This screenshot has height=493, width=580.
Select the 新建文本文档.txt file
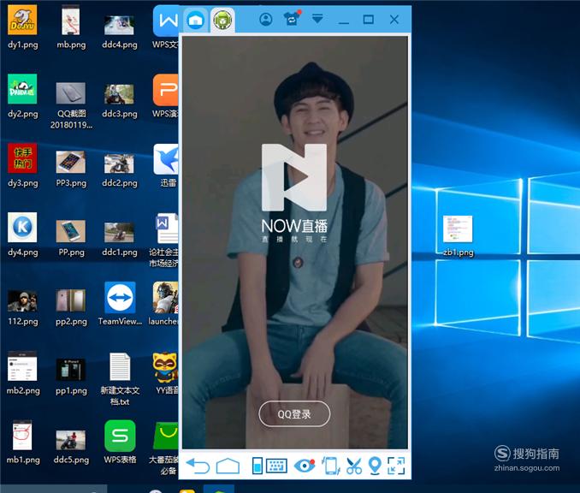[120, 379]
